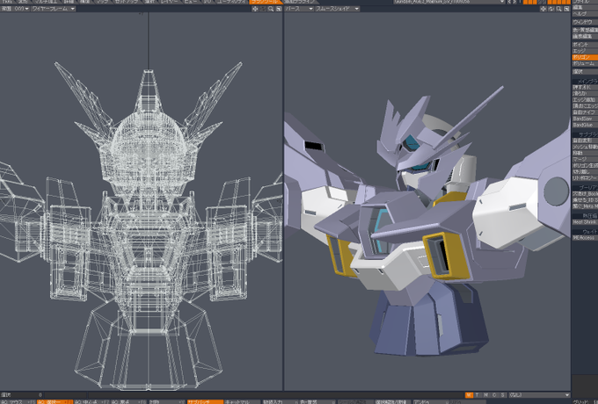Open the ウィンドウ menu in the right sidebar

(585, 22)
